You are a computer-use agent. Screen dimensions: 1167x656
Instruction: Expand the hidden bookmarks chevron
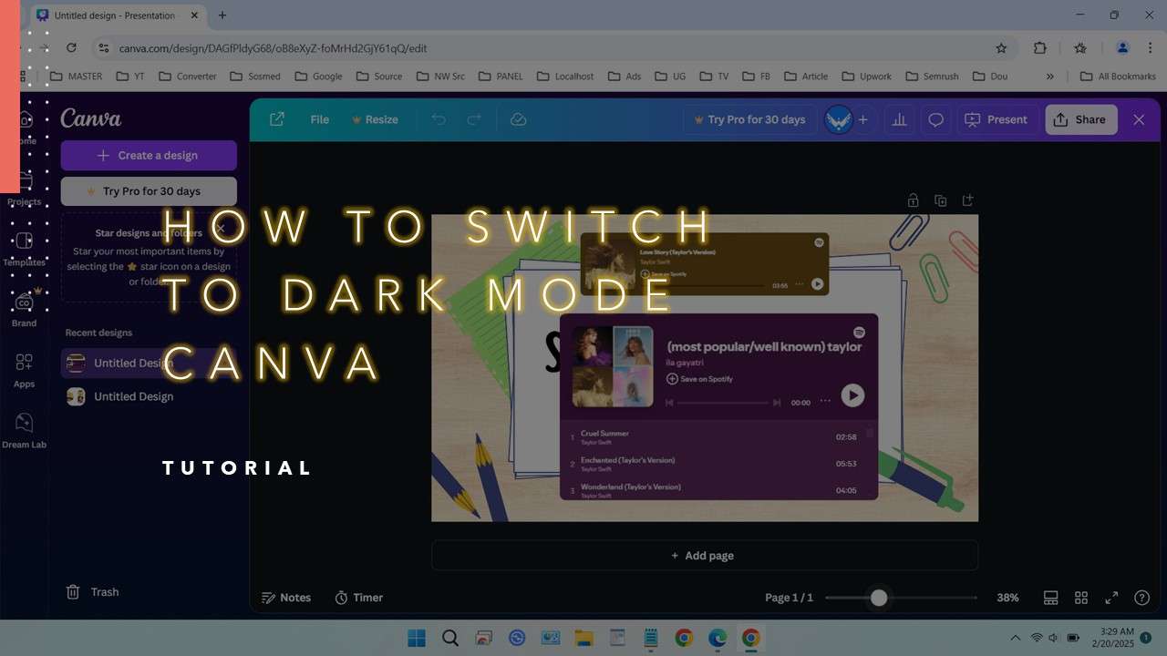[1050, 76]
